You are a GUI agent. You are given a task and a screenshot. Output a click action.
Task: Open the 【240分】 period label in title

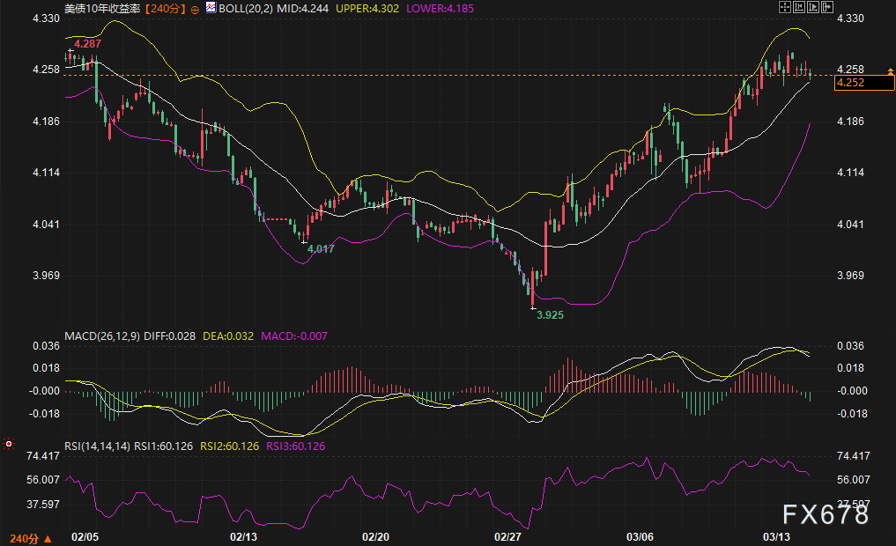[x=165, y=7]
